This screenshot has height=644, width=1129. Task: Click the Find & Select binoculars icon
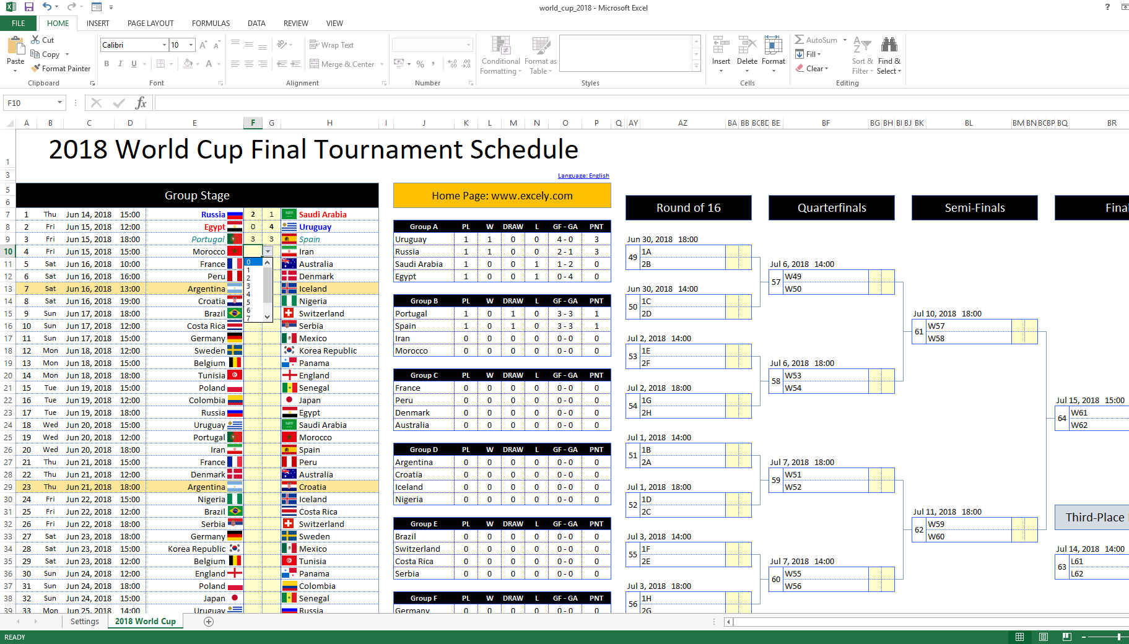click(889, 45)
